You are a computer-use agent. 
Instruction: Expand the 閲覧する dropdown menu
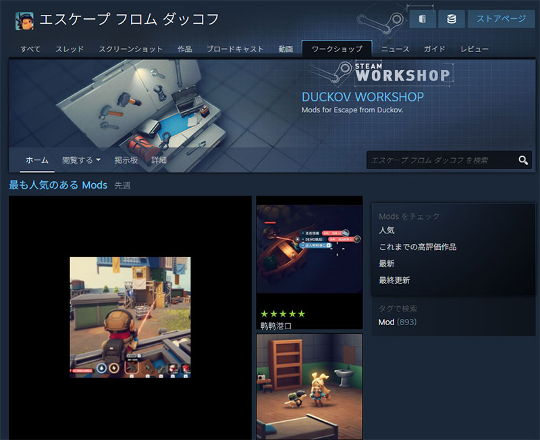coord(81,160)
